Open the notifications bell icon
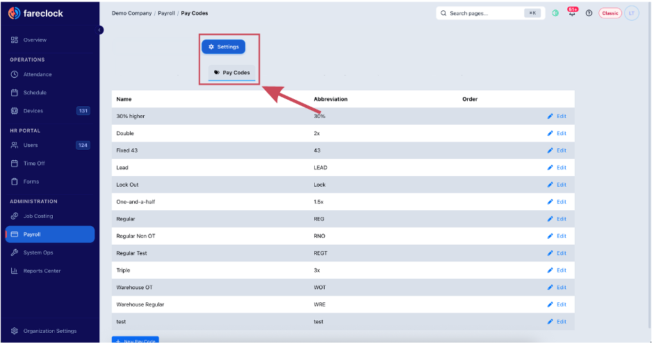This screenshot has width=652, height=344. [572, 13]
